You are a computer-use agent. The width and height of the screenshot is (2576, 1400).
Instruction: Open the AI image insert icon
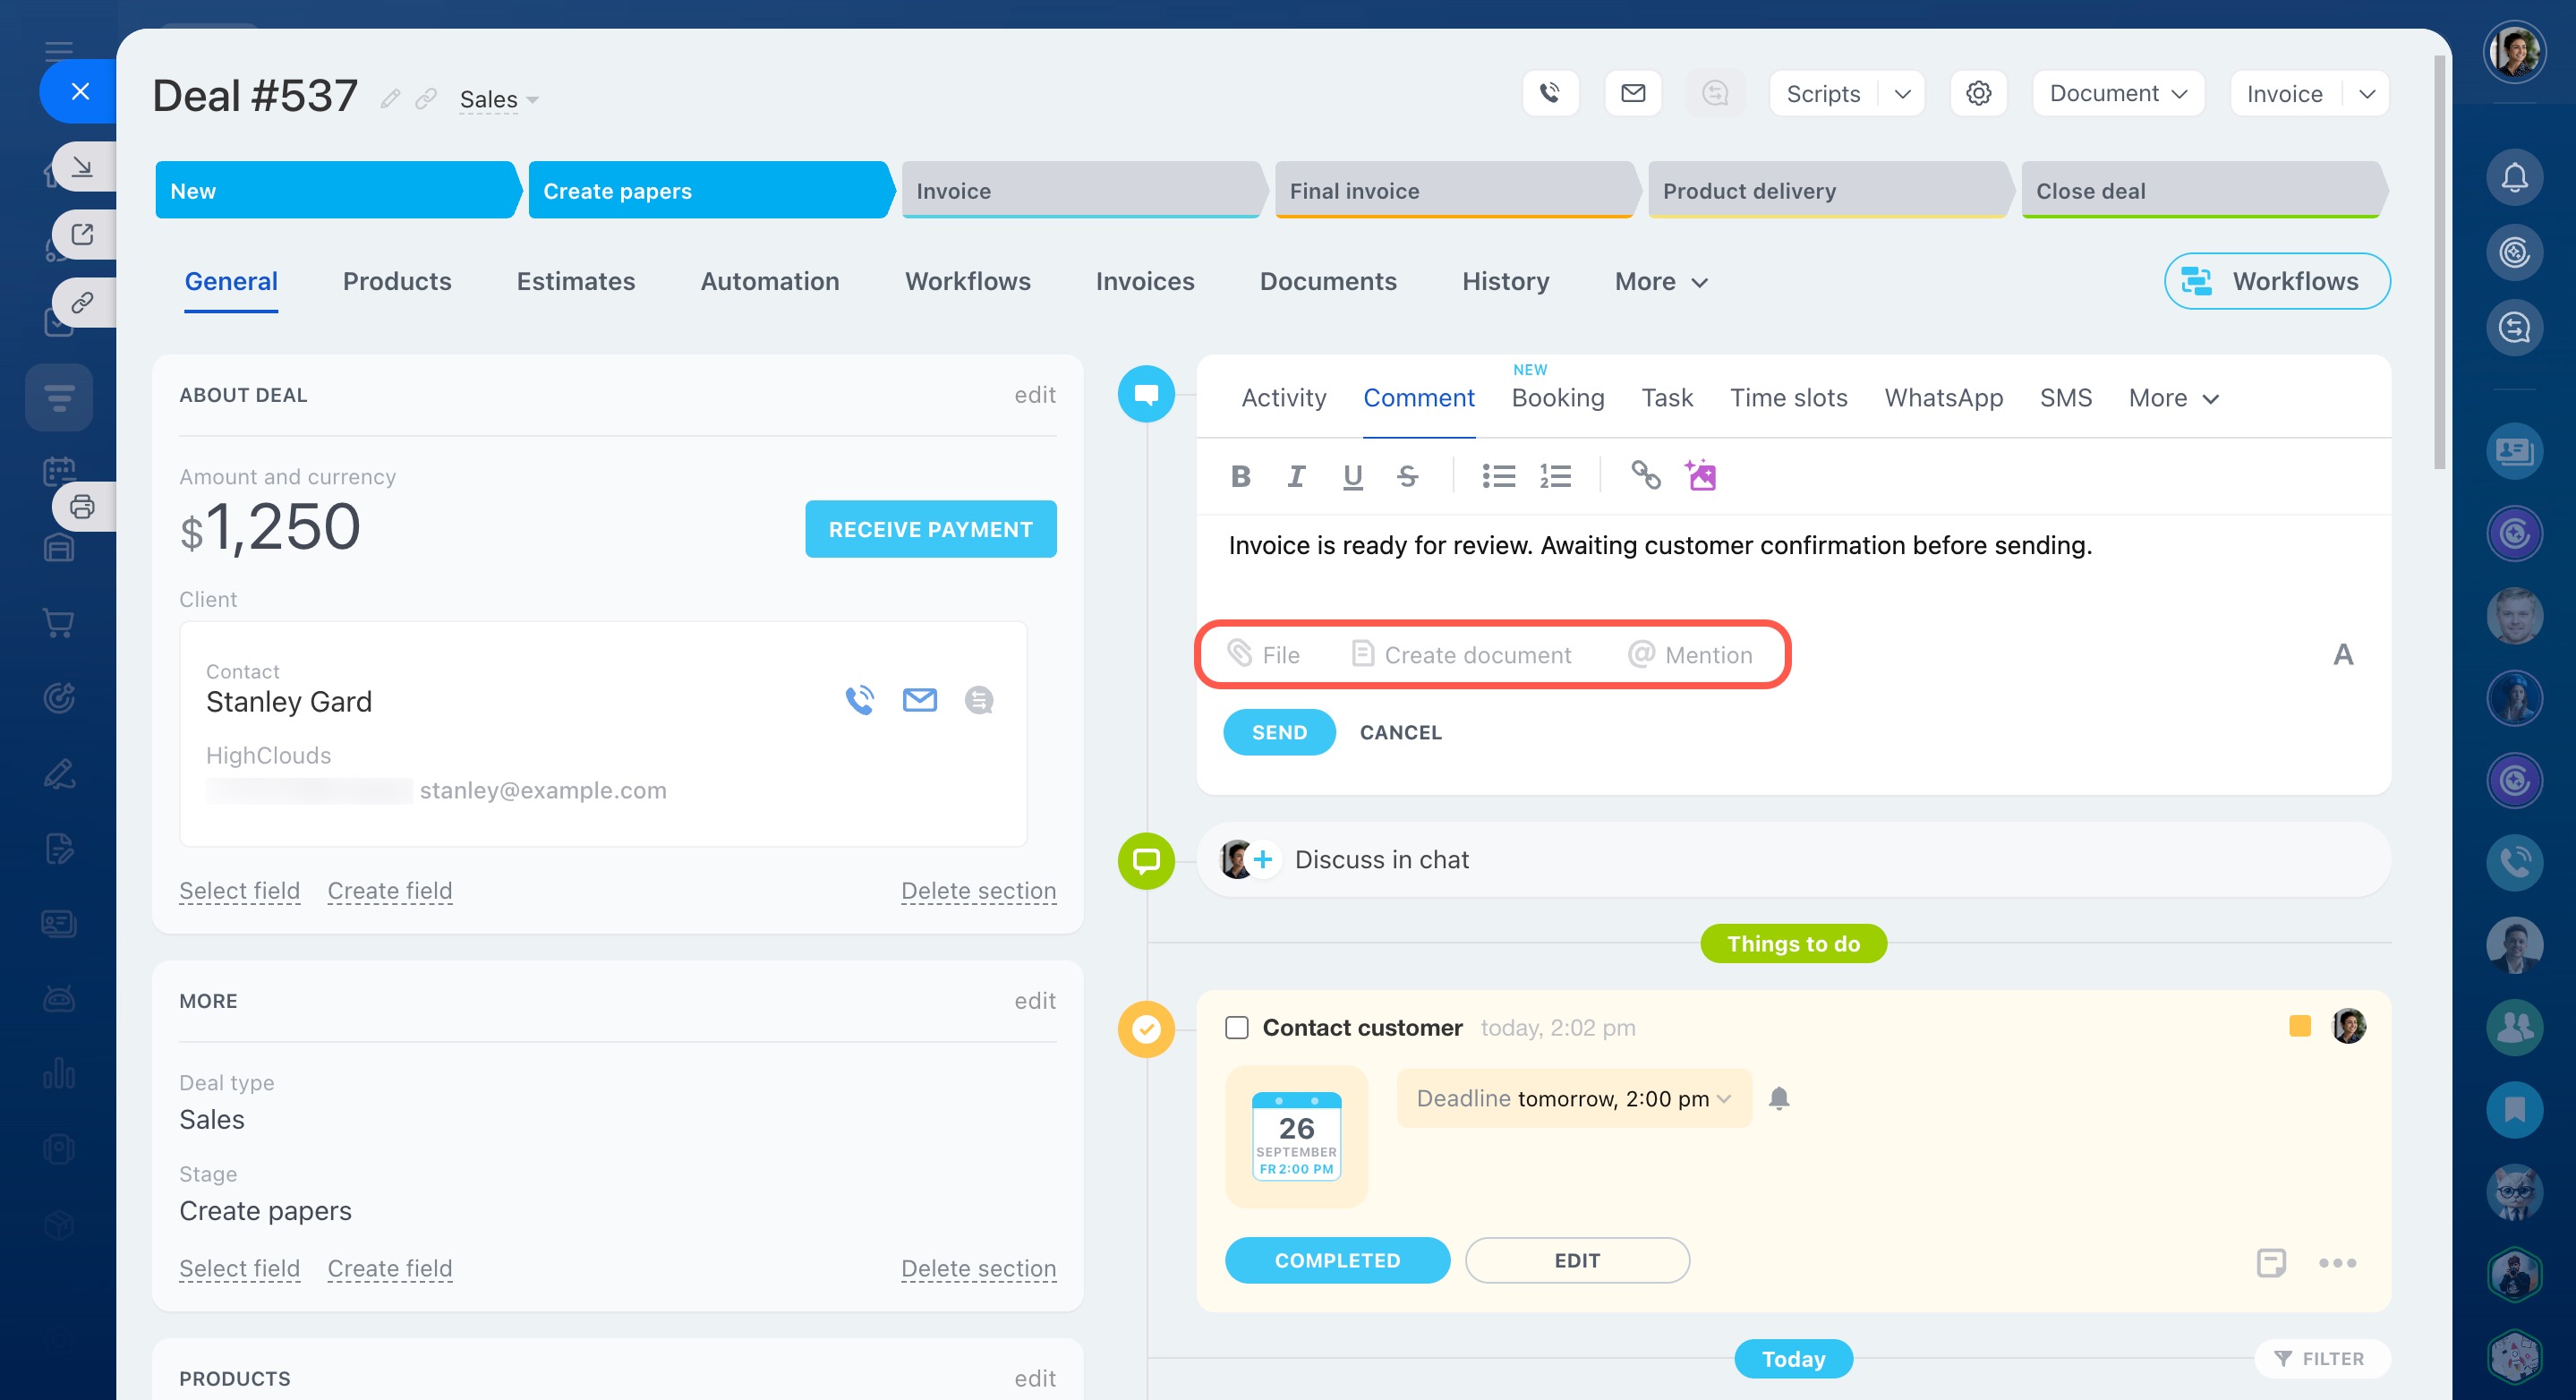coord(1700,475)
